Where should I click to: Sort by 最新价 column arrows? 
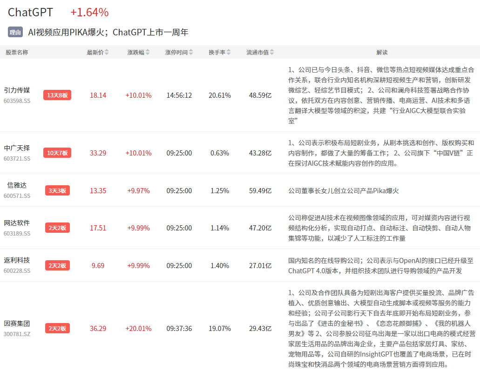pyautogui.click(x=107, y=52)
